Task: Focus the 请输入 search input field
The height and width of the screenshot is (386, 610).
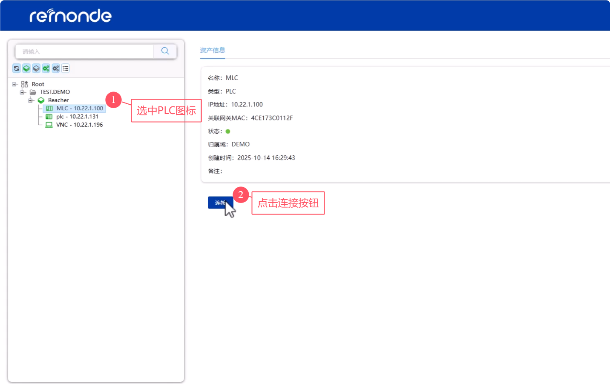Action: click(85, 51)
